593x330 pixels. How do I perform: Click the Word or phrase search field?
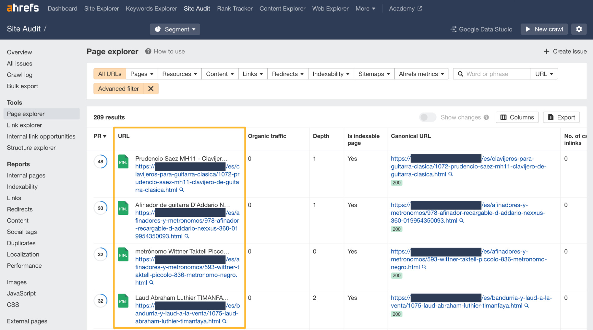[492, 74]
